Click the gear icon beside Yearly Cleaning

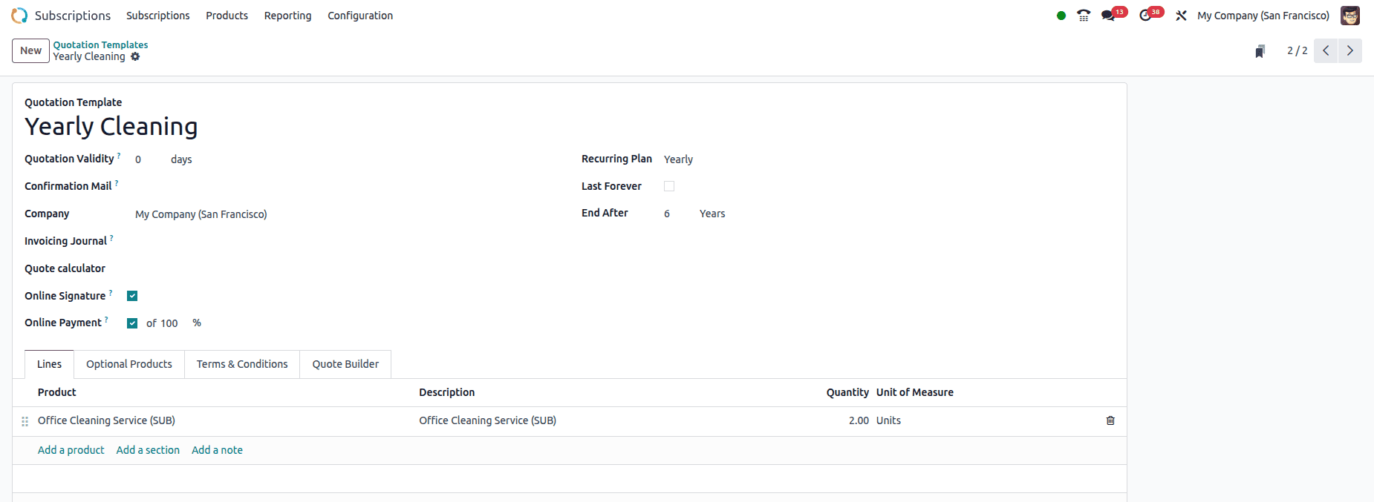click(x=135, y=57)
